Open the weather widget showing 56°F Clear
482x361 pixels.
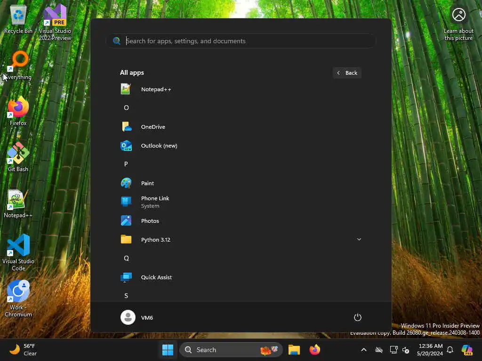[23, 350]
